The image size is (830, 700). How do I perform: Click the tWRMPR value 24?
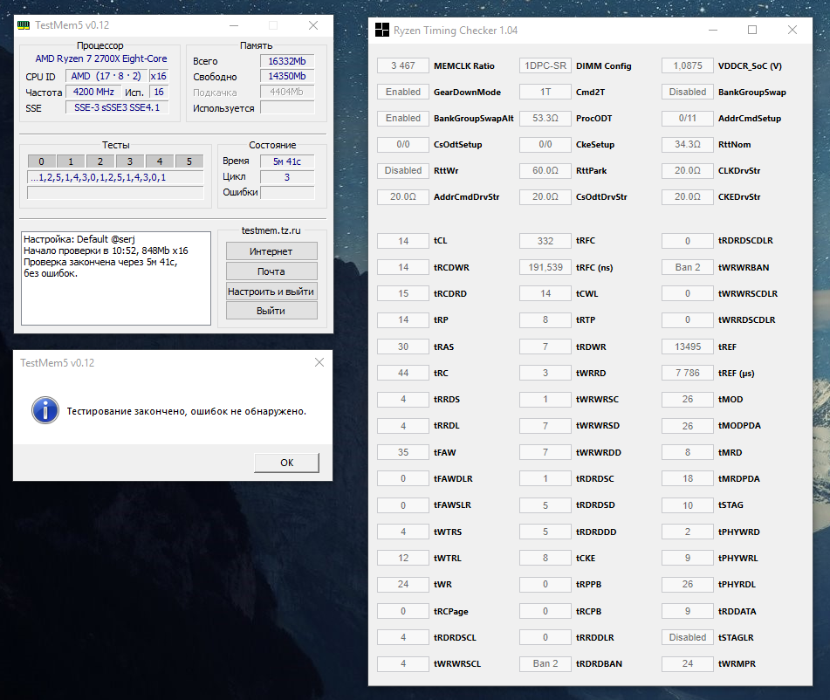(x=688, y=663)
